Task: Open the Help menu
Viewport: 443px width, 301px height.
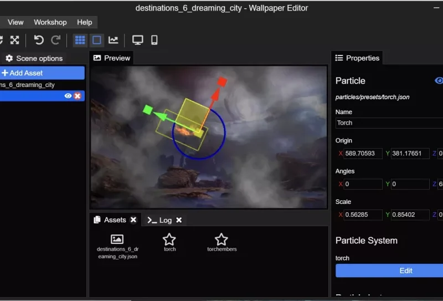Action: (x=85, y=22)
